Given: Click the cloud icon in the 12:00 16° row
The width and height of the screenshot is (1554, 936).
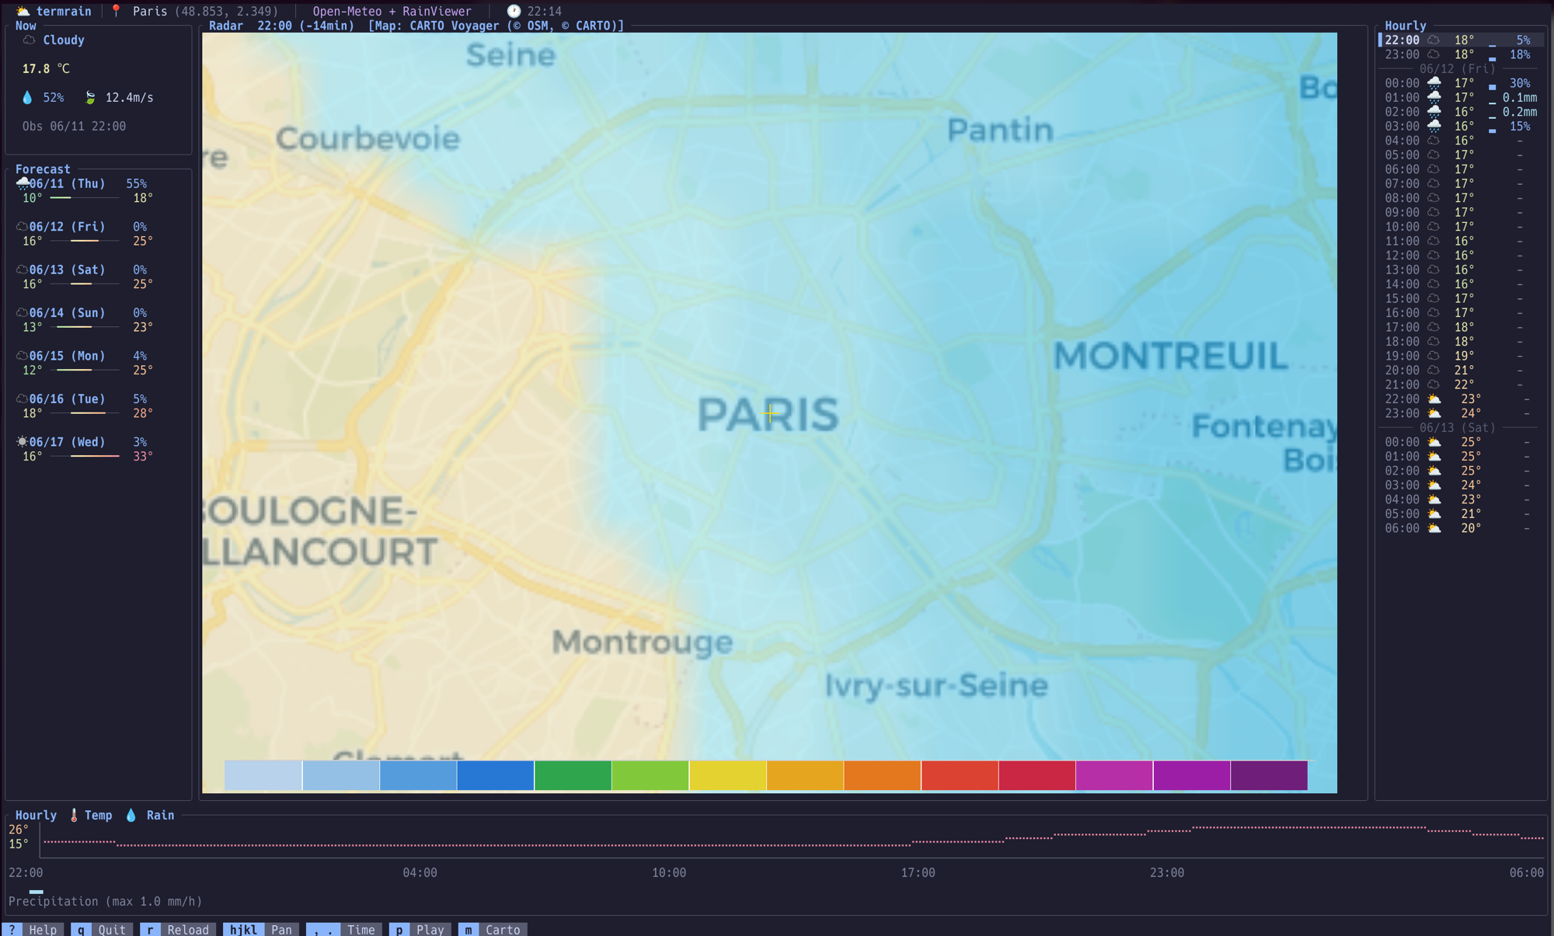Looking at the screenshot, I should [x=1434, y=255].
